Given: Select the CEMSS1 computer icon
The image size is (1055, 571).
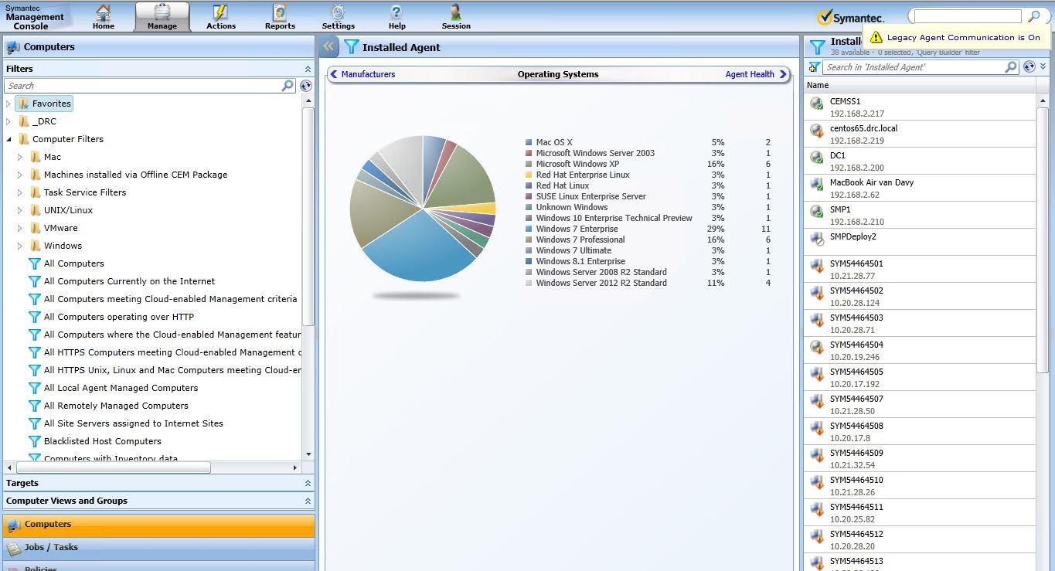Looking at the screenshot, I should (817, 104).
